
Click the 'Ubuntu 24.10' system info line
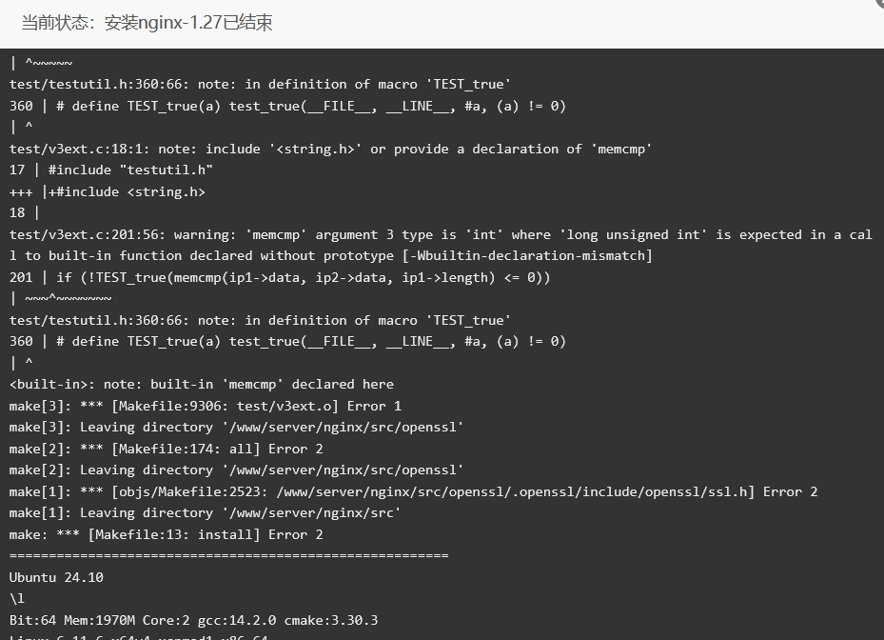[x=56, y=577]
